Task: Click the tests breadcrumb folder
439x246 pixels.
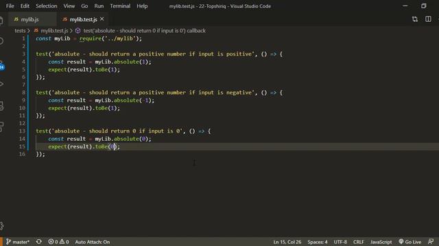Action: [20, 31]
